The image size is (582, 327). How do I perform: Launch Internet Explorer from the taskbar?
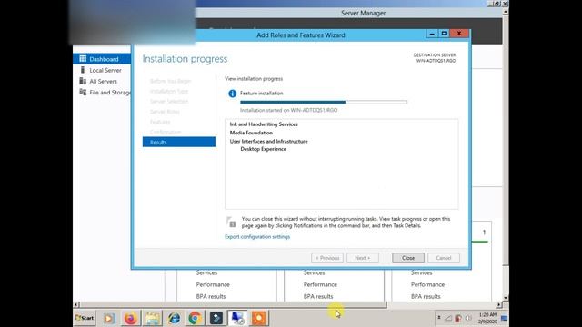pos(174,318)
